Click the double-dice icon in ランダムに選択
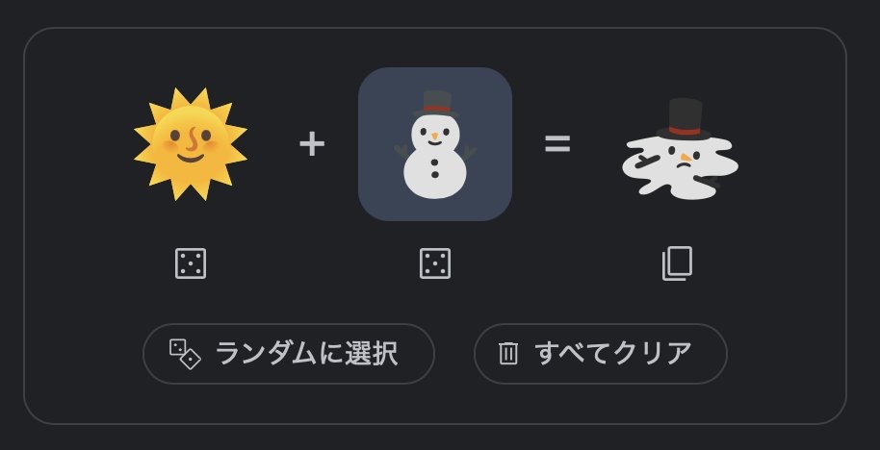 pos(185,354)
